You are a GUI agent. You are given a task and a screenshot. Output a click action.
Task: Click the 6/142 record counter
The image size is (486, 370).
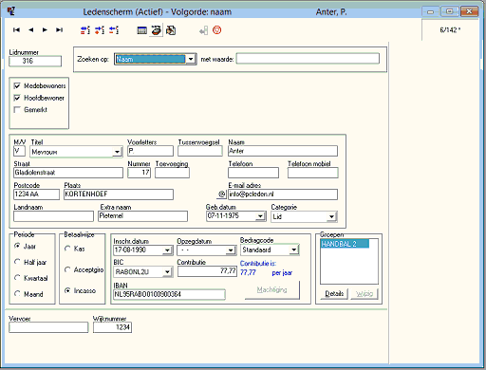pos(450,30)
